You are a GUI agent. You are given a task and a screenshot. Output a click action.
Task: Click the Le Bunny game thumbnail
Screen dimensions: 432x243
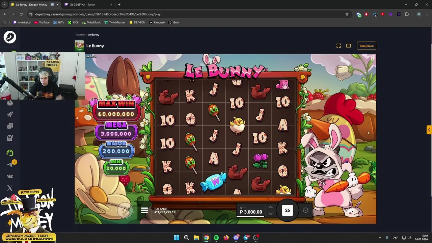(79, 46)
